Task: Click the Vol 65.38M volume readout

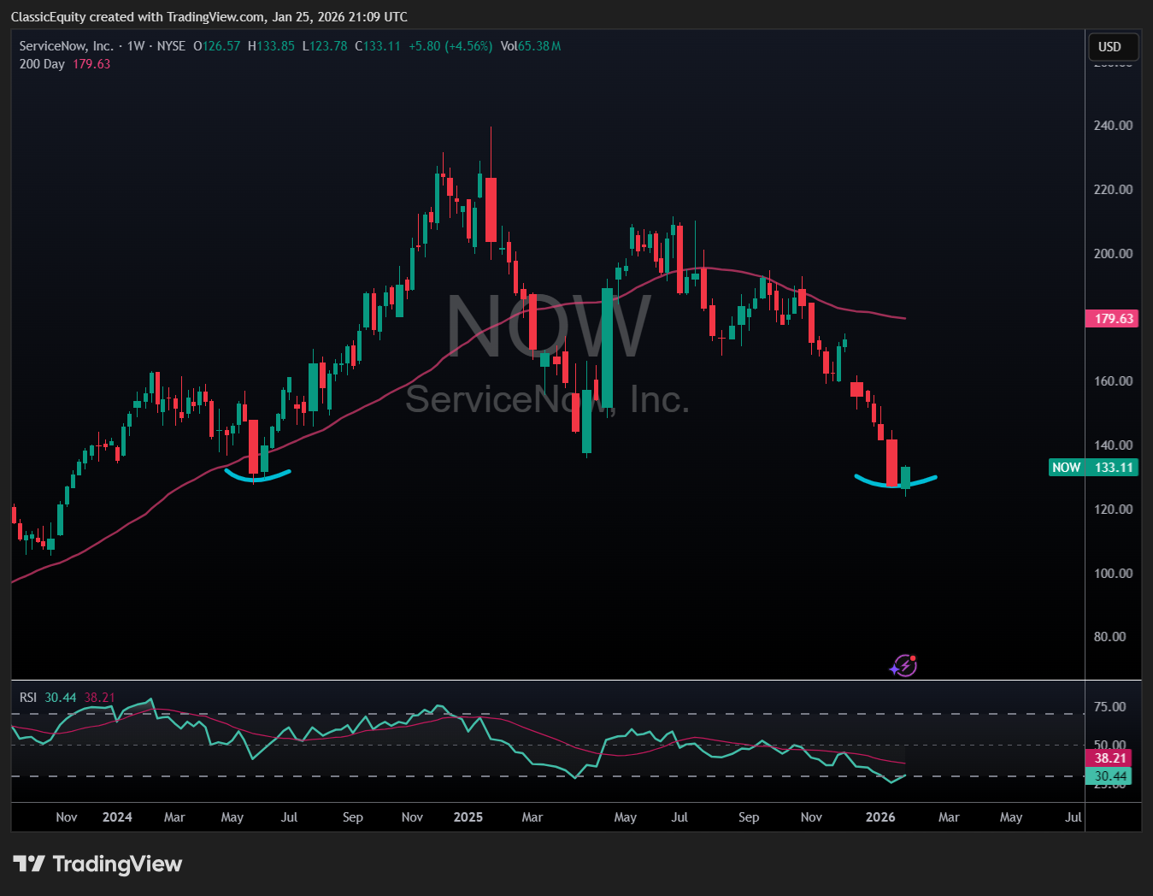Action: (531, 46)
